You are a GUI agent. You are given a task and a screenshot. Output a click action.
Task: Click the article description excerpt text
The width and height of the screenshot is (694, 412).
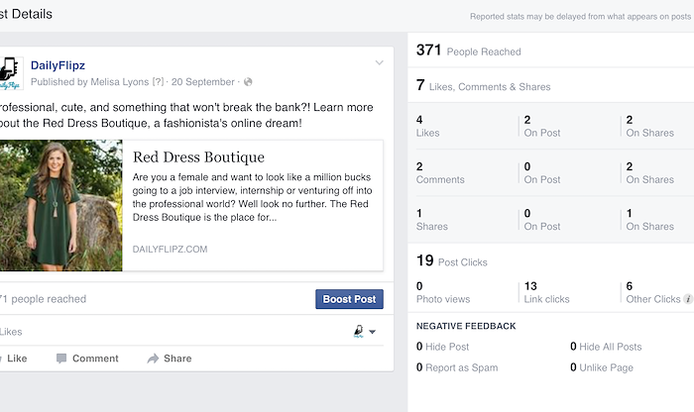pyautogui.click(x=252, y=197)
